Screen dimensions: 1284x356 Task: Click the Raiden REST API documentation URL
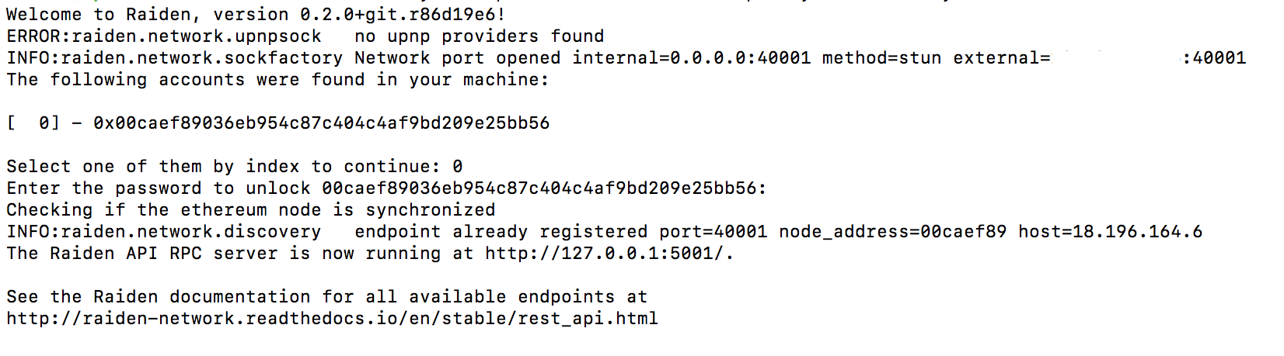tap(332, 318)
